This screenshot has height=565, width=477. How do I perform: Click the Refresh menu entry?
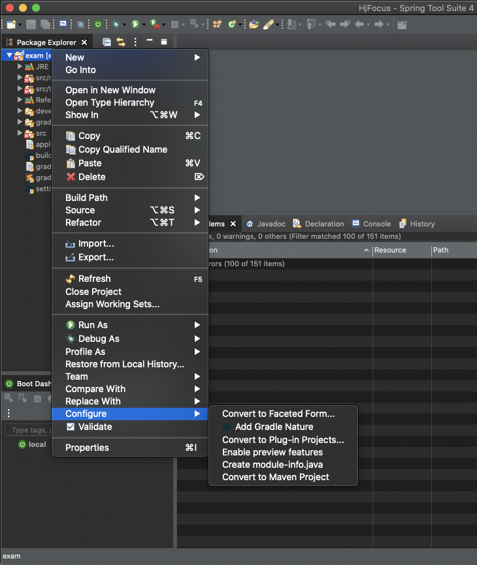click(130, 279)
